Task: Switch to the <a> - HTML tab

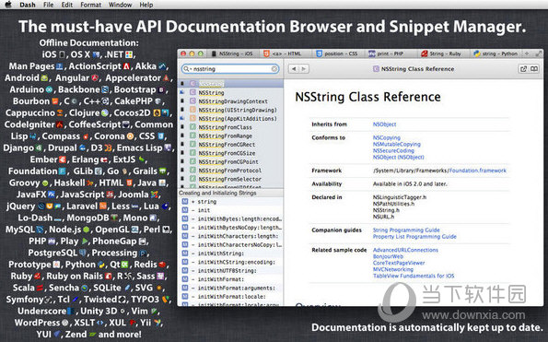Action: click(x=283, y=53)
